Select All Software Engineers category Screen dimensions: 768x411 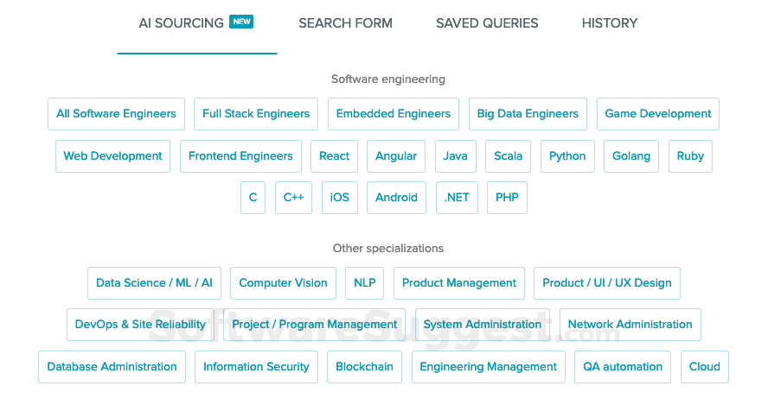coord(116,114)
